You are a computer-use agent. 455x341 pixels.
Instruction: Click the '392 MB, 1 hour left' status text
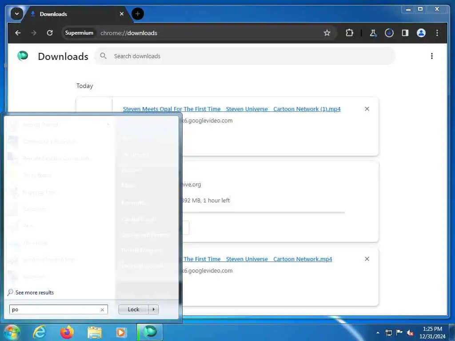(x=206, y=200)
